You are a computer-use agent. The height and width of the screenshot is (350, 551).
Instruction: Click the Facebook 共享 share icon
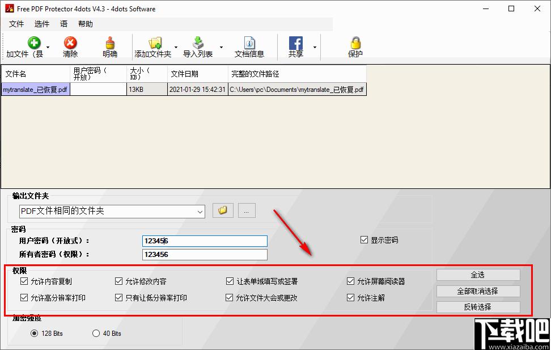[x=296, y=43]
